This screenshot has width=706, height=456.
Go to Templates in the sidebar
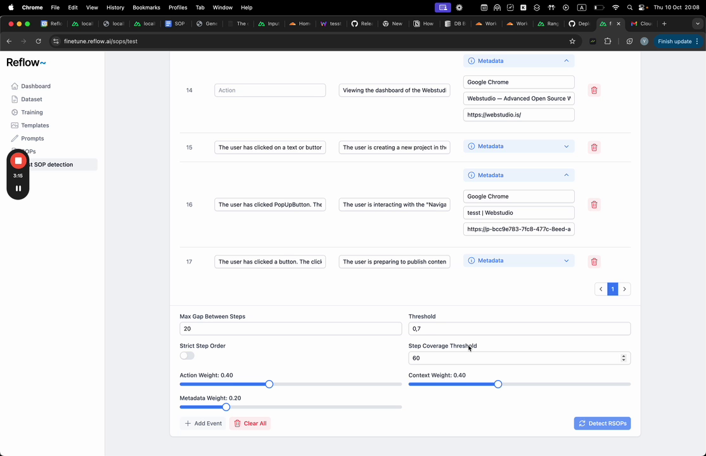(x=35, y=125)
